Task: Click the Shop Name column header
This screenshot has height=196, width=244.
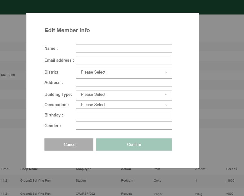Action: [x=29, y=169]
